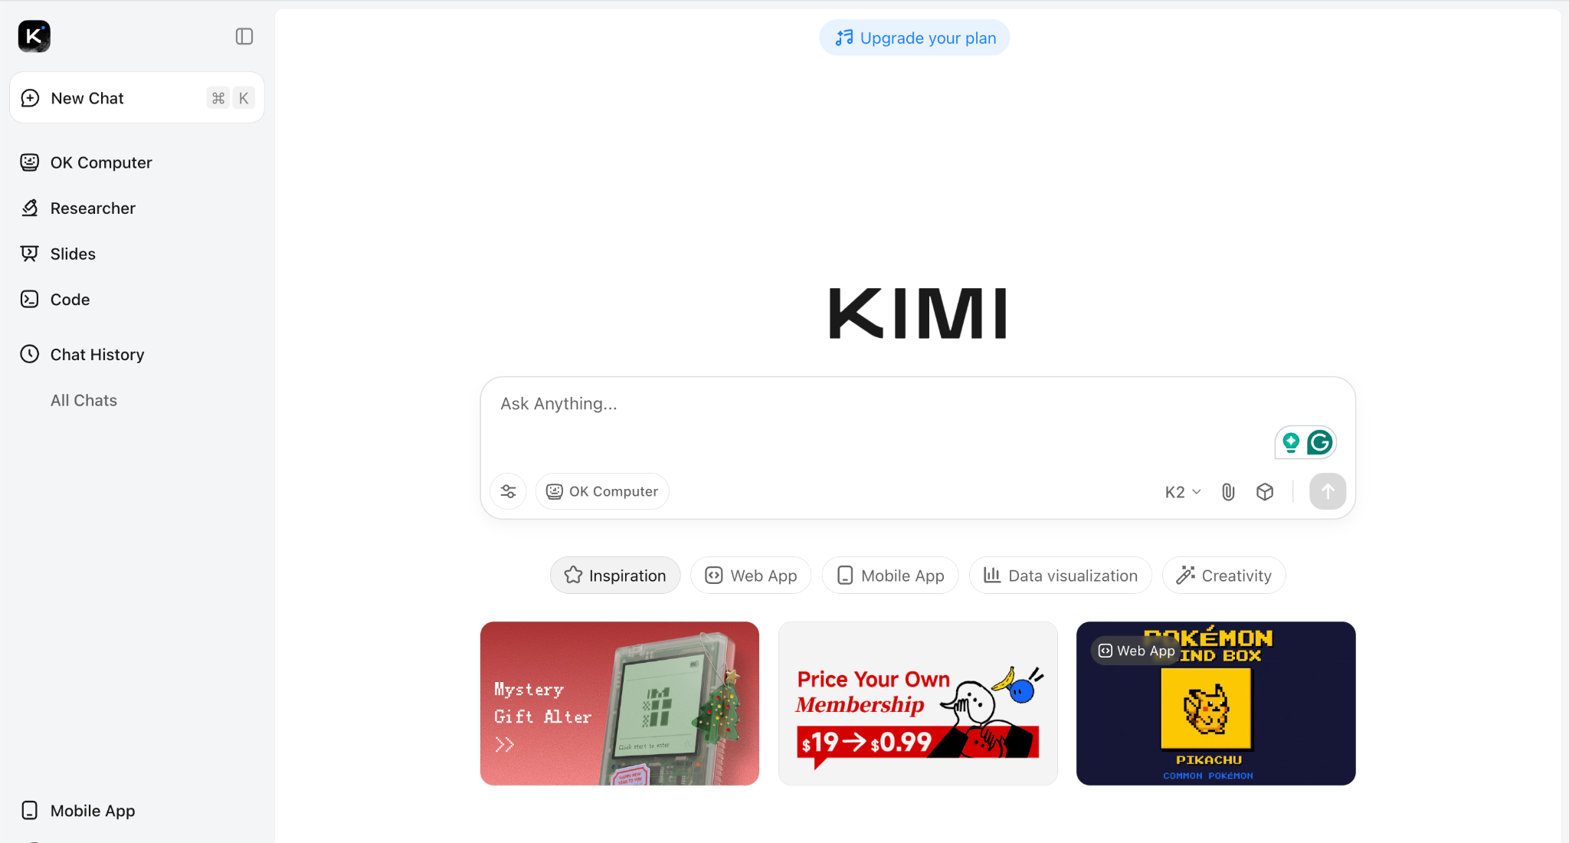Click the cube icon beside paperclip
Screen dimensions: 1569x843
click(1265, 492)
